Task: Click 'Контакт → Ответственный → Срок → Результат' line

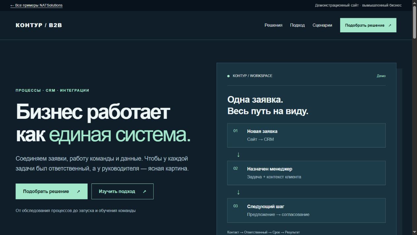Action: [263, 232]
